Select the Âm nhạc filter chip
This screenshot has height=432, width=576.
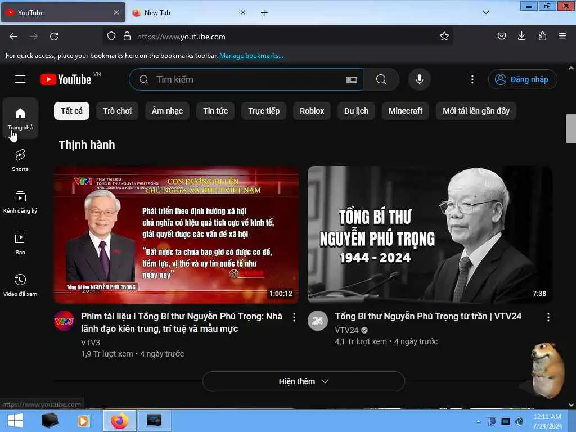coord(167,111)
